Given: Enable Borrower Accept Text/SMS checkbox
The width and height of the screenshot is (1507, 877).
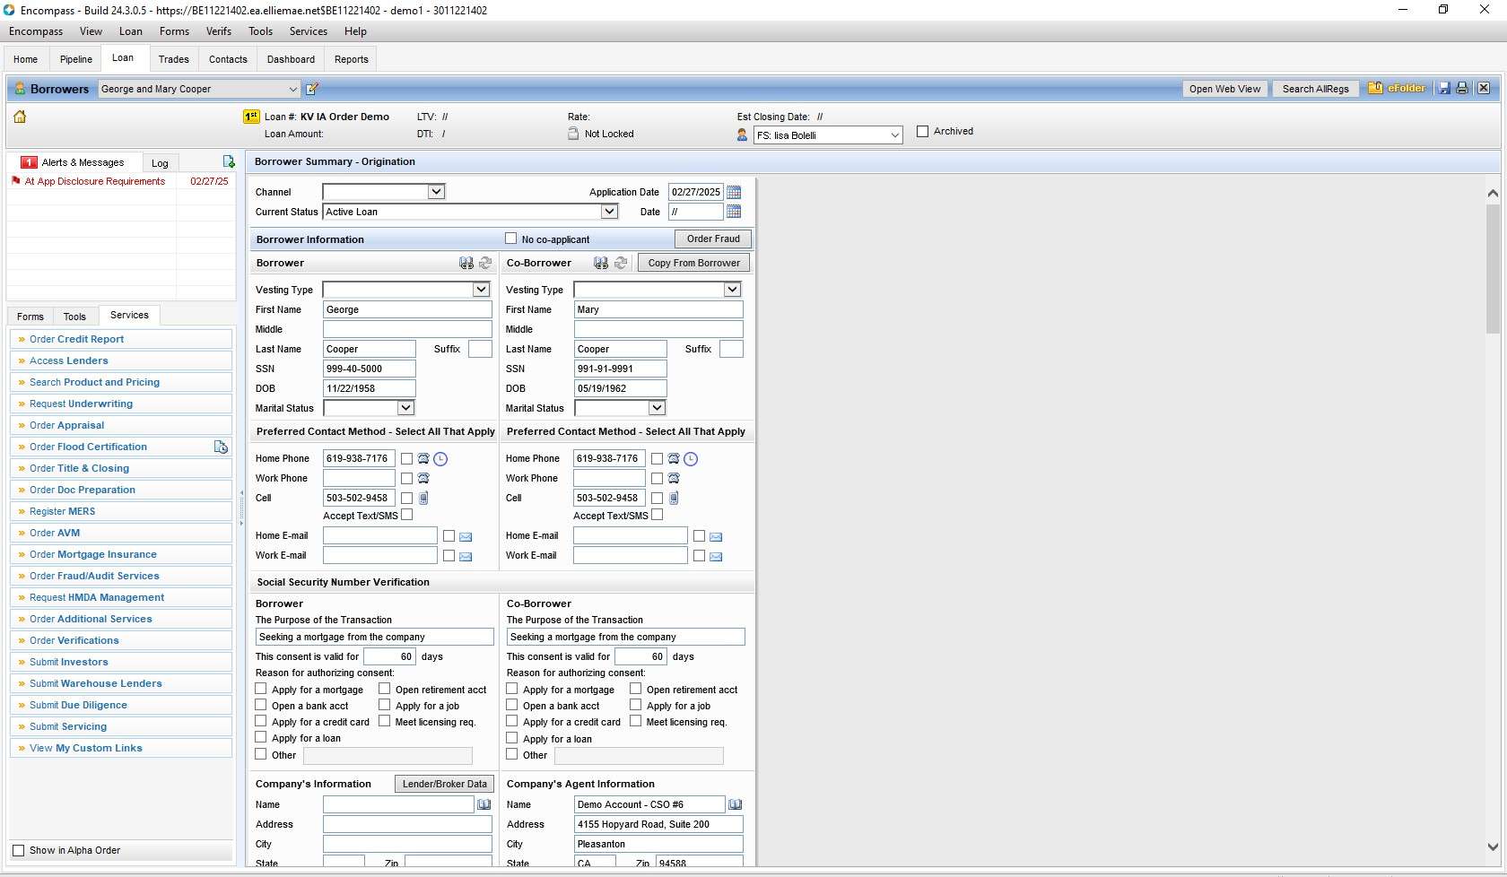Looking at the screenshot, I should (407, 515).
